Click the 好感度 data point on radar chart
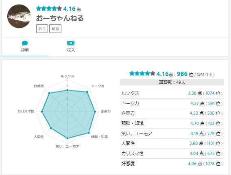231x175 pixels. pos(49,93)
